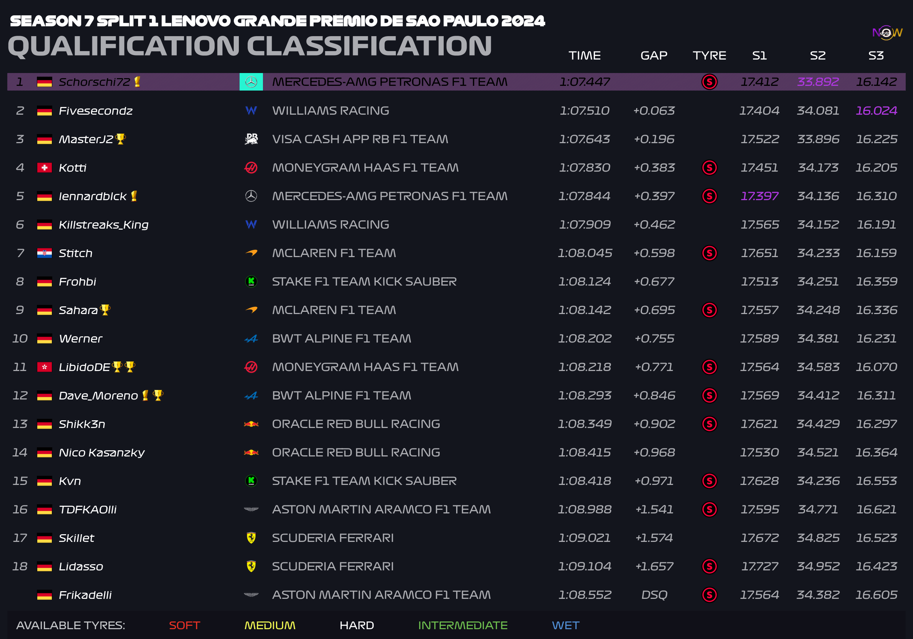Screen dimensions: 913x639
Task: Click the Aston Martin wings logo in TDFKAOlli's row
Action: coord(251,509)
